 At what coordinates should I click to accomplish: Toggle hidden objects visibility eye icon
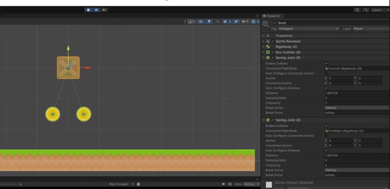click(x=236, y=21)
